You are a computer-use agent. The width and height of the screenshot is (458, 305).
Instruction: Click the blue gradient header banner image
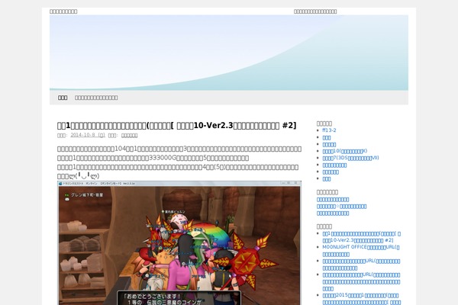tap(229, 53)
